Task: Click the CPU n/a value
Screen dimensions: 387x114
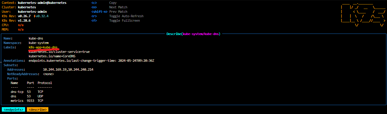Action: pyautogui.click(x=21, y=25)
